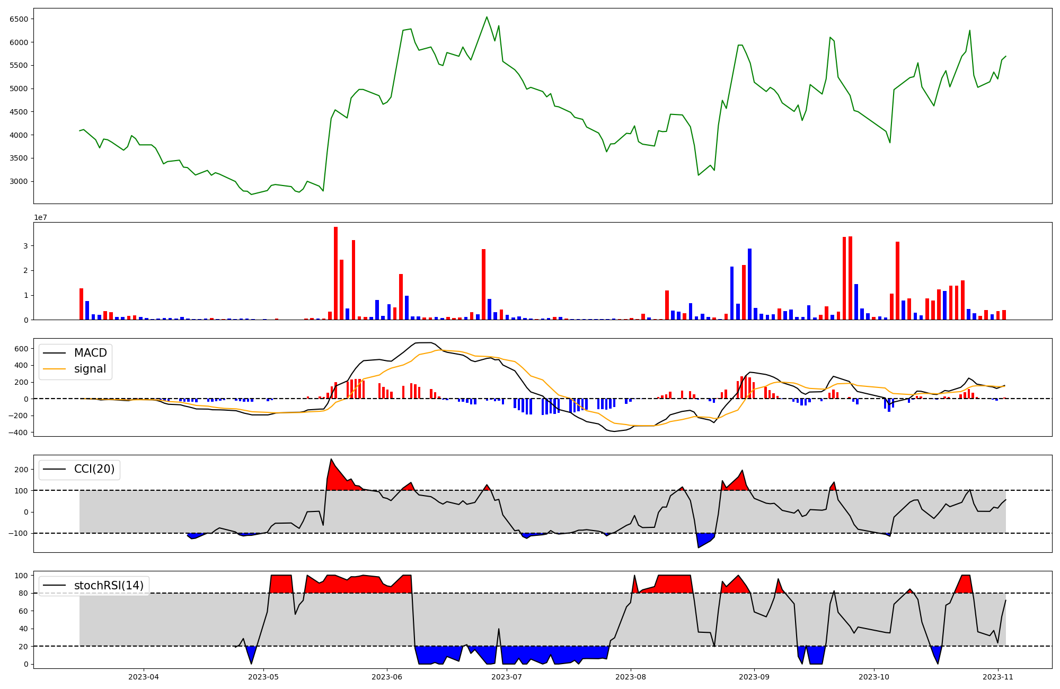Click the MACD legend label
Viewport: 1060px width, 689px height.
90,353
